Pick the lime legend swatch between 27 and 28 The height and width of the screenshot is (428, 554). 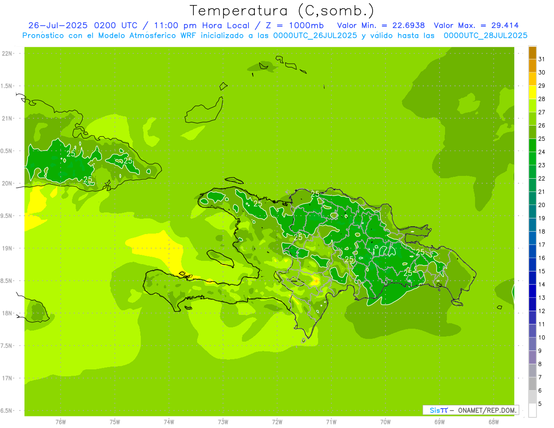(532, 106)
